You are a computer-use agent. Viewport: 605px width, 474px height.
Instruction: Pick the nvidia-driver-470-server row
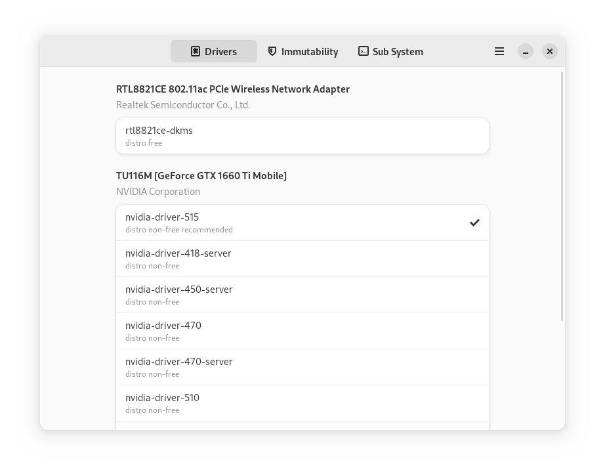pos(302,367)
